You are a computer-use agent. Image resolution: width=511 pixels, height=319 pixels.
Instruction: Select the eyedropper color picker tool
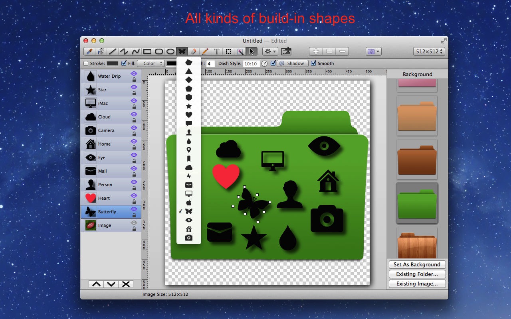coord(89,51)
